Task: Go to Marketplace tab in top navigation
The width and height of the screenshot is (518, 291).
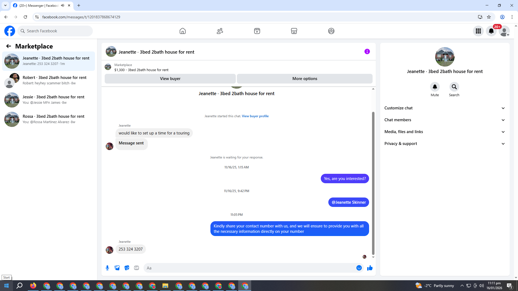Action: [294, 31]
